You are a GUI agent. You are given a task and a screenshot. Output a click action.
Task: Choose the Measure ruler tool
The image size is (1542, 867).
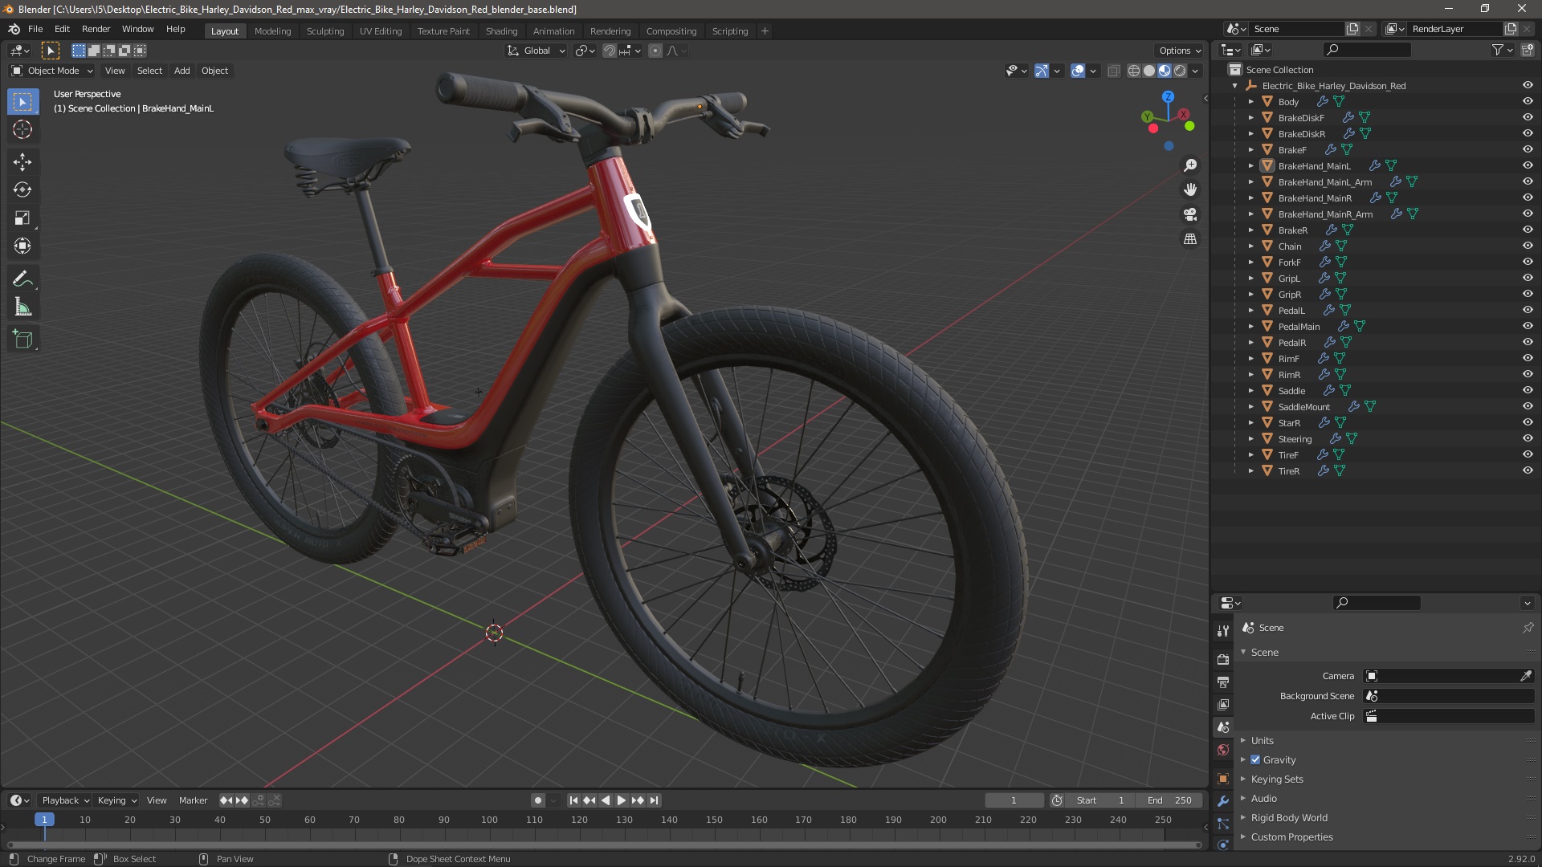tap(22, 307)
